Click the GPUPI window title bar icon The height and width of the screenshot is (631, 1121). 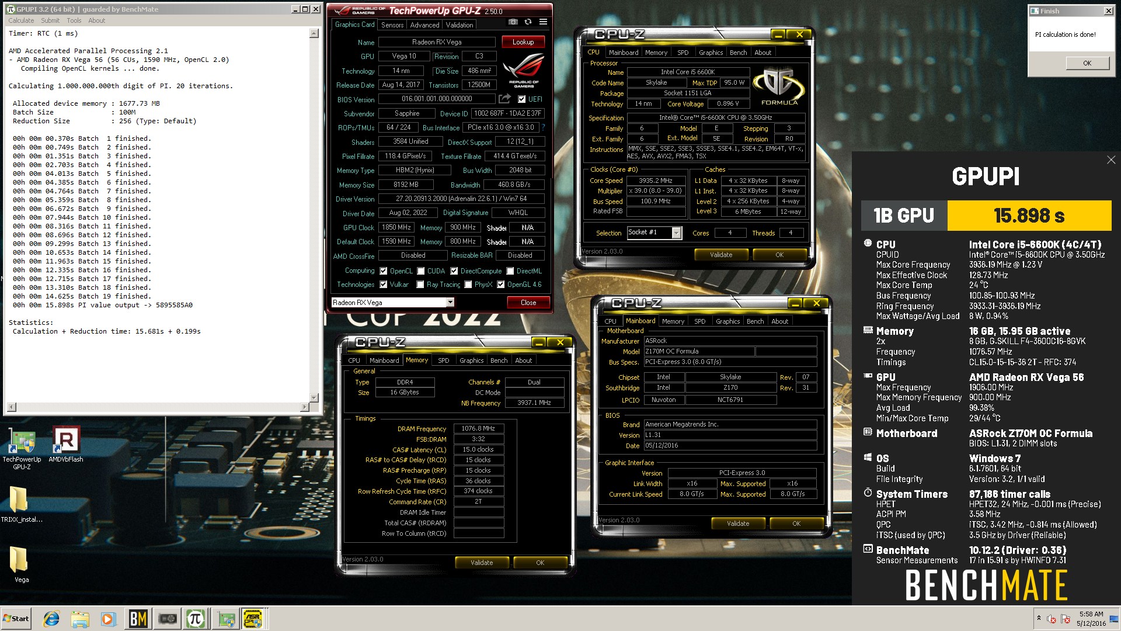[10, 9]
